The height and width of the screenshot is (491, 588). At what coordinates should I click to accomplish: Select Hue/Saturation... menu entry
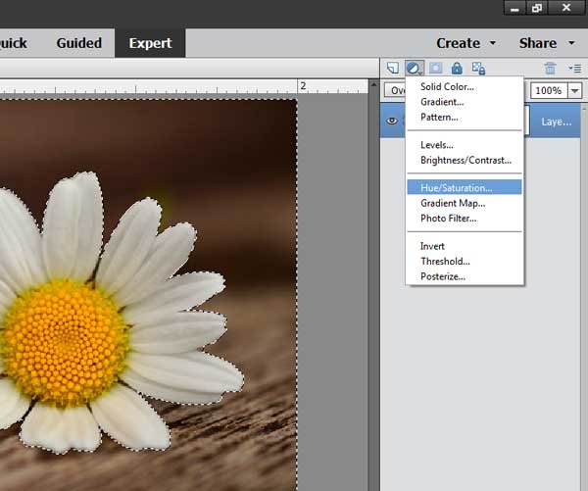(x=465, y=187)
